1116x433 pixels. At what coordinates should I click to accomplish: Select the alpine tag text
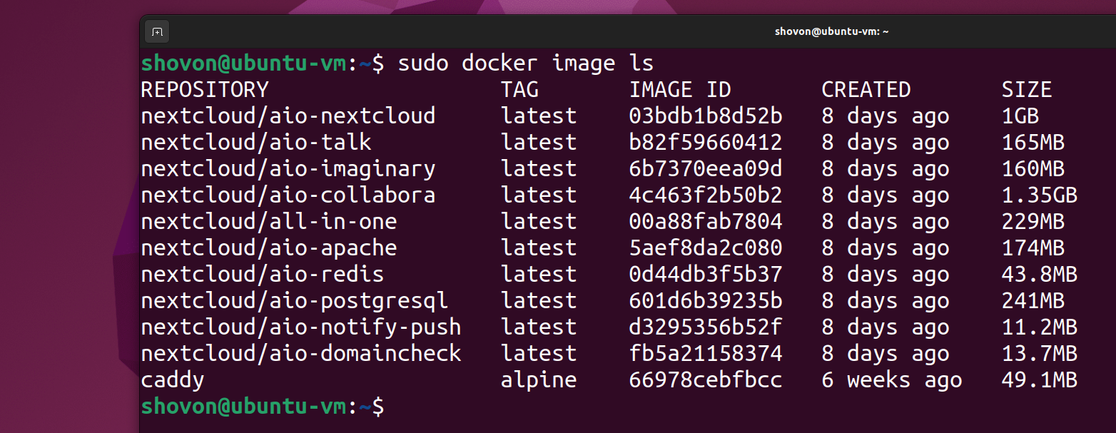539,379
